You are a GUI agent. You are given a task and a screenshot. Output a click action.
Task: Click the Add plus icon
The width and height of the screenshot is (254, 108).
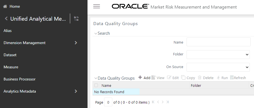pyautogui.click(x=140, y=77)
